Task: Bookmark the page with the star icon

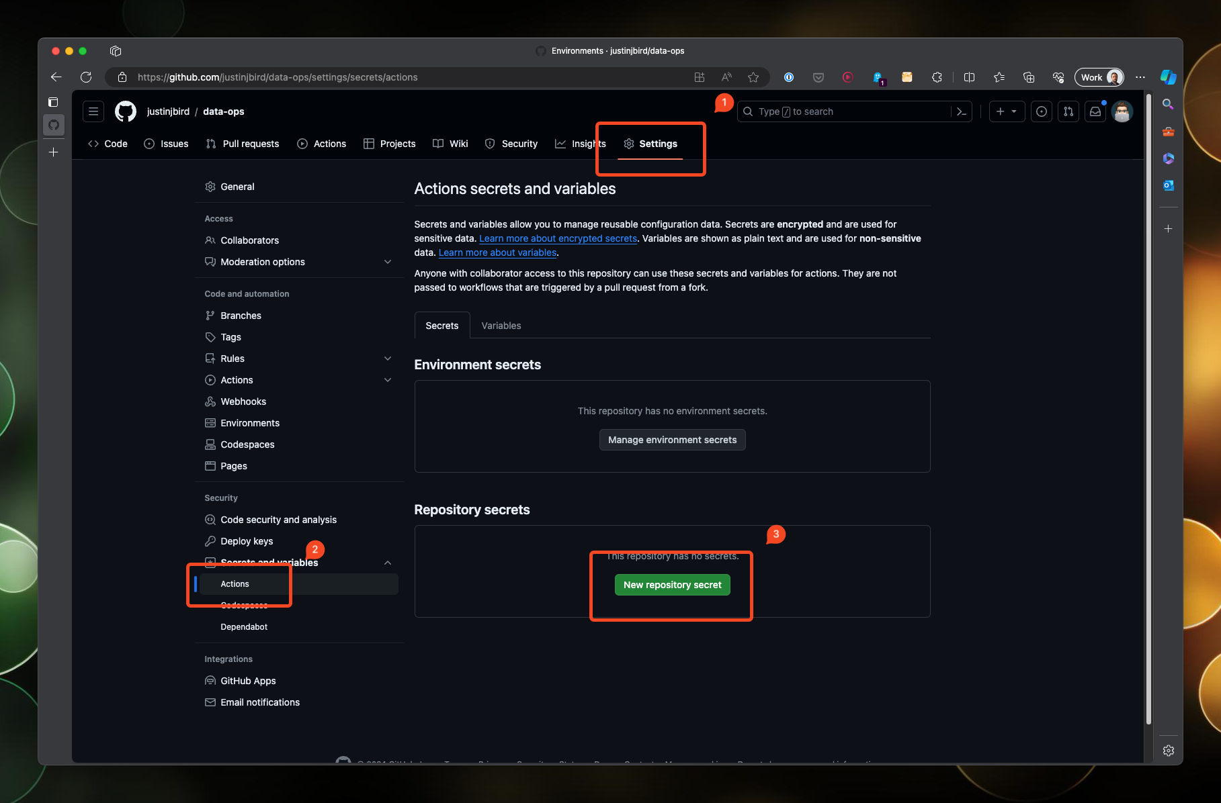Action: [x=753, y=77]
